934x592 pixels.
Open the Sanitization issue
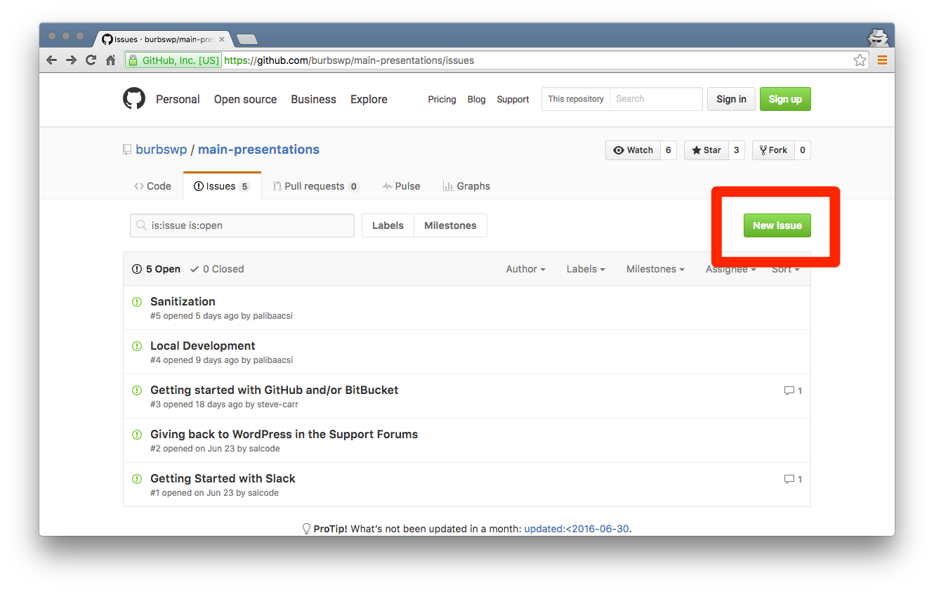(x=183, y=301)
